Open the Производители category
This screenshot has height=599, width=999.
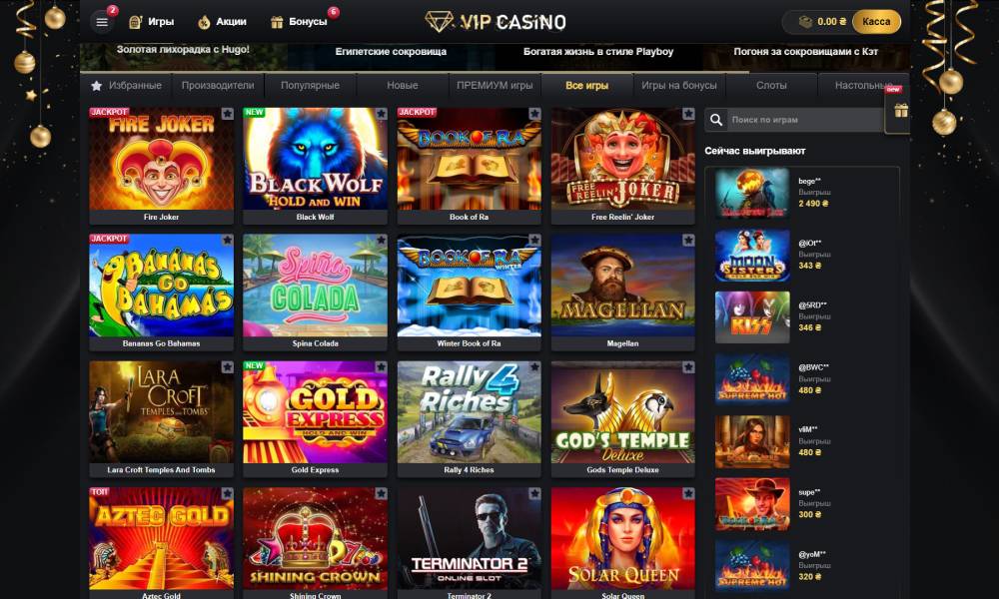coord(218,85)
